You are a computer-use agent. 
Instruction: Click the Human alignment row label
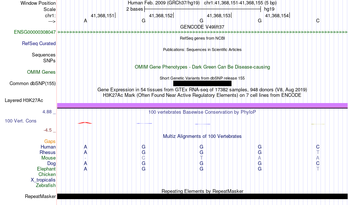(48, 147)
